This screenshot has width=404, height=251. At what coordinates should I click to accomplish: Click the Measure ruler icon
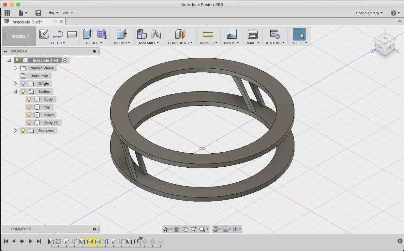pos(208,34)
